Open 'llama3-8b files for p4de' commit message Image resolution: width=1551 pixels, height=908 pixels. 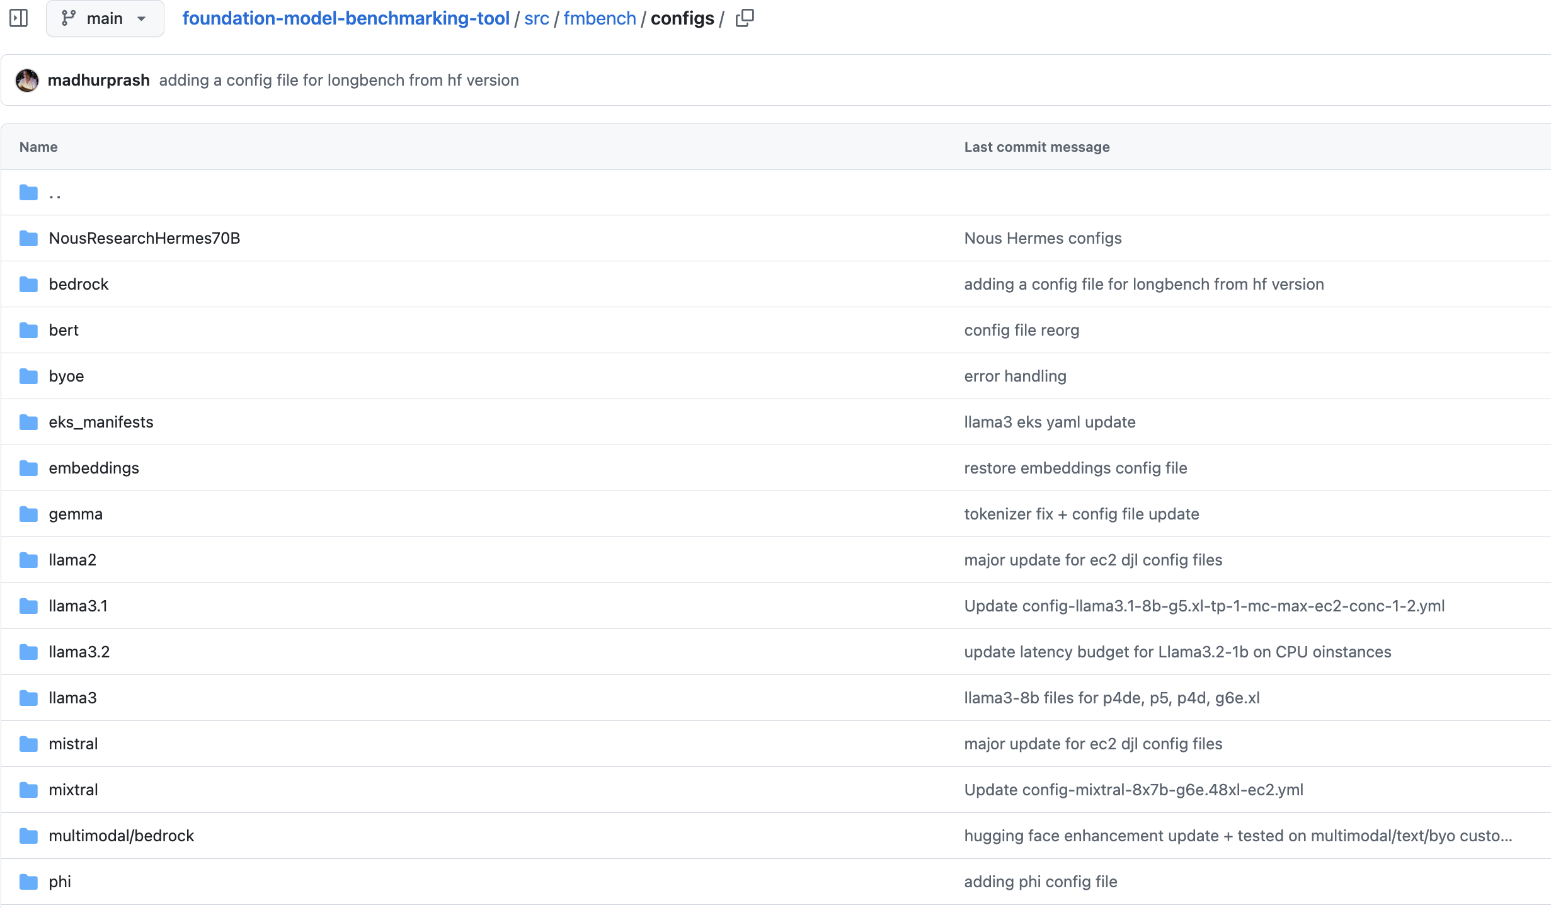click(1112, 698)
